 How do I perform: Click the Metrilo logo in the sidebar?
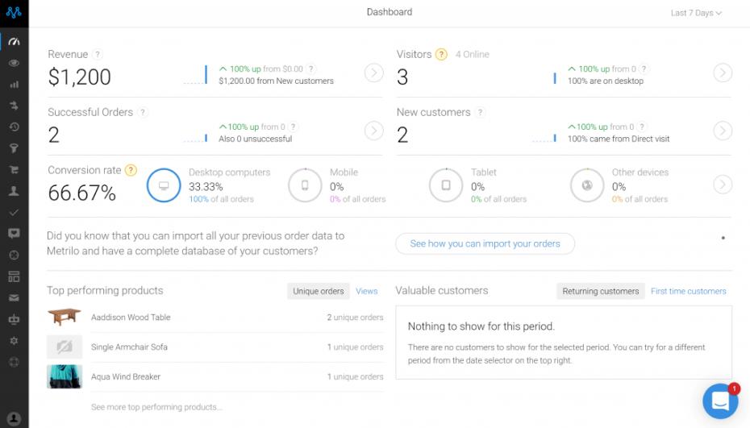click(14, 13)
